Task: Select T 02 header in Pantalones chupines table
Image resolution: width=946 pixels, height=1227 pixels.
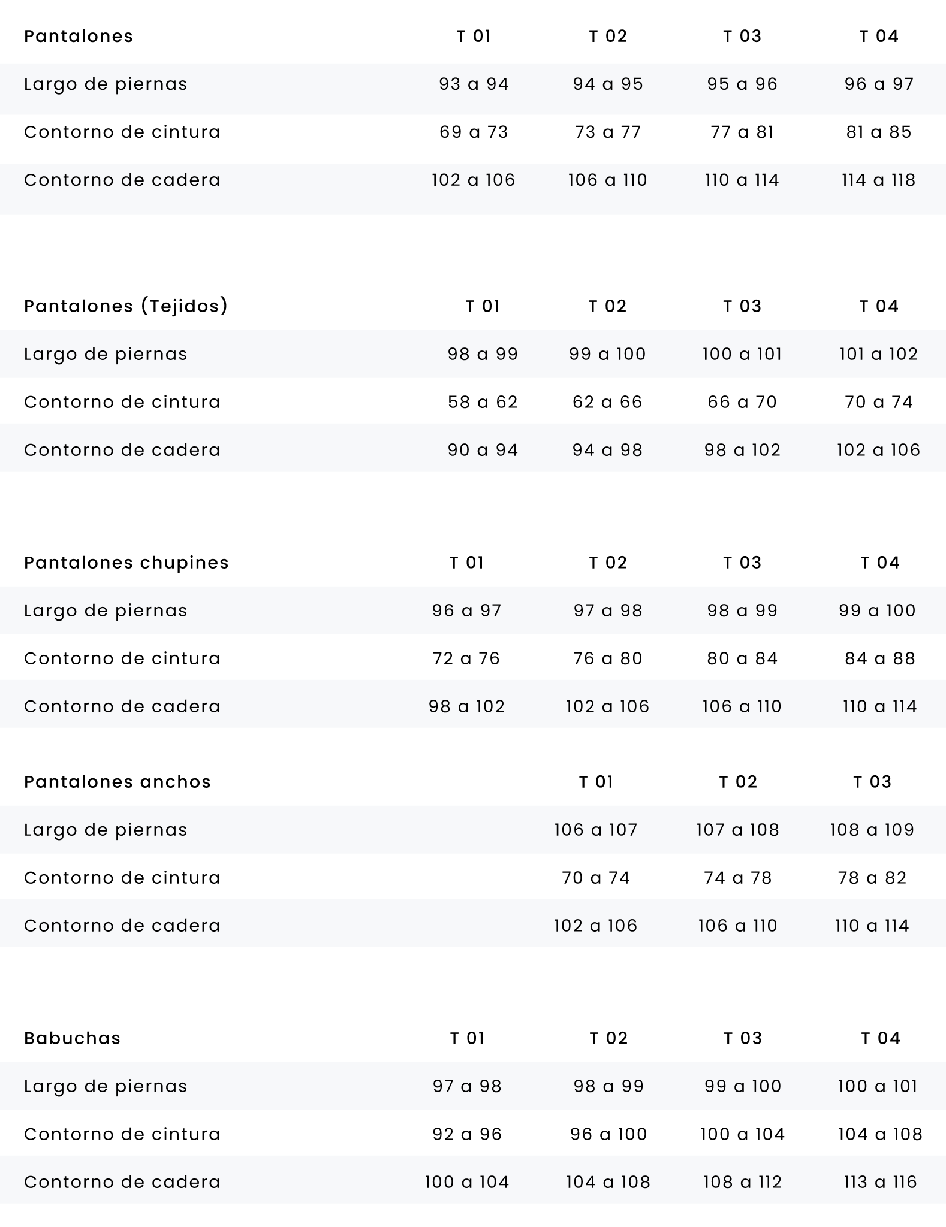Action: (x=608, y=563)
